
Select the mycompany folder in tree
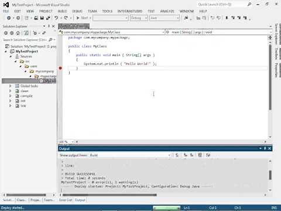[44, 72]
